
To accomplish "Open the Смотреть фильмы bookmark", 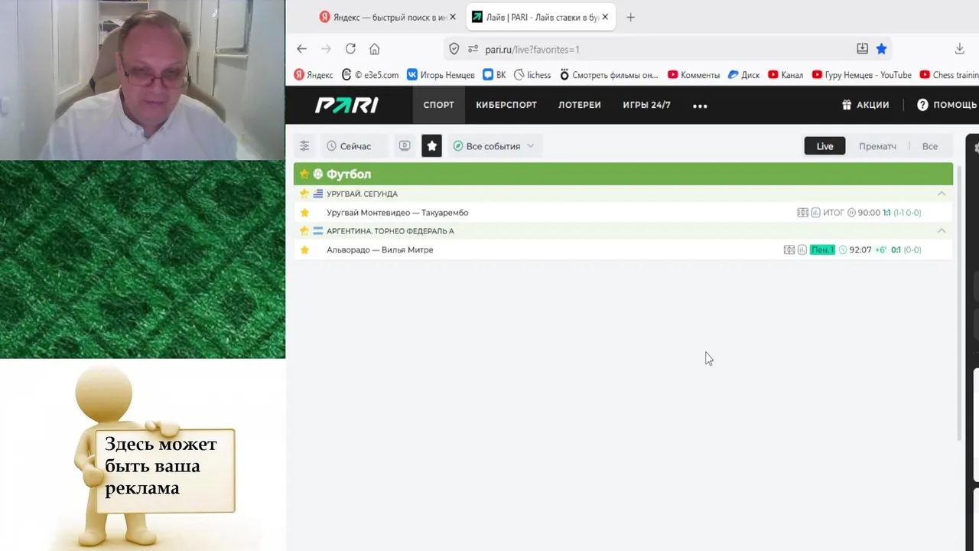I will coord(609,75).
